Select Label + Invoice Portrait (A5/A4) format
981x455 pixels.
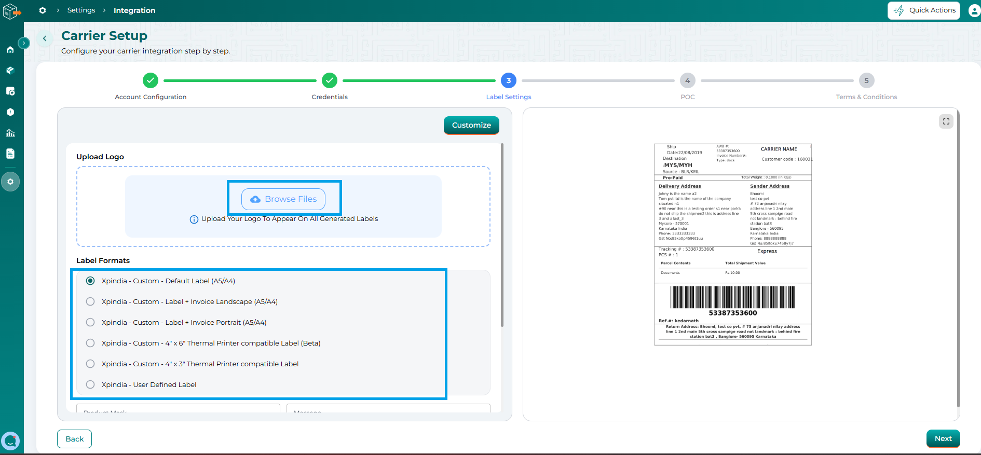[x=90, y=322]
